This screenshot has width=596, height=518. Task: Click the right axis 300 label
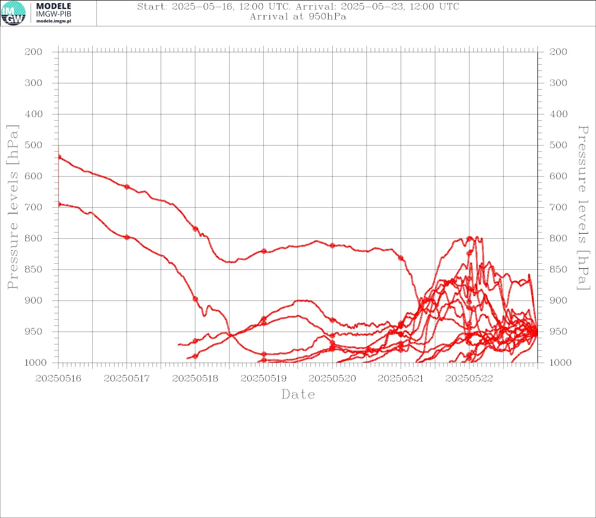[558, 83]
